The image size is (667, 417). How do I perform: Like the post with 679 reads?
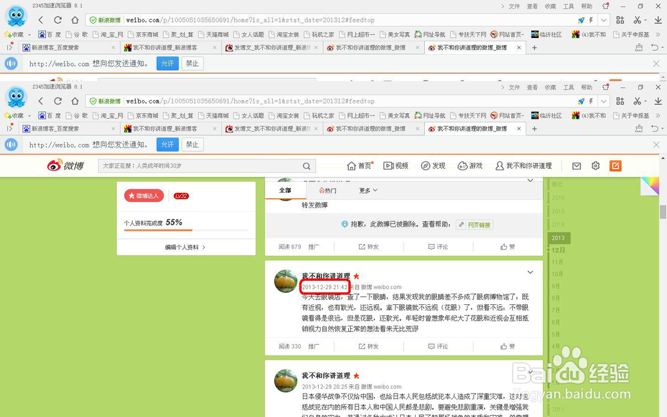click(x=508, y=247)
